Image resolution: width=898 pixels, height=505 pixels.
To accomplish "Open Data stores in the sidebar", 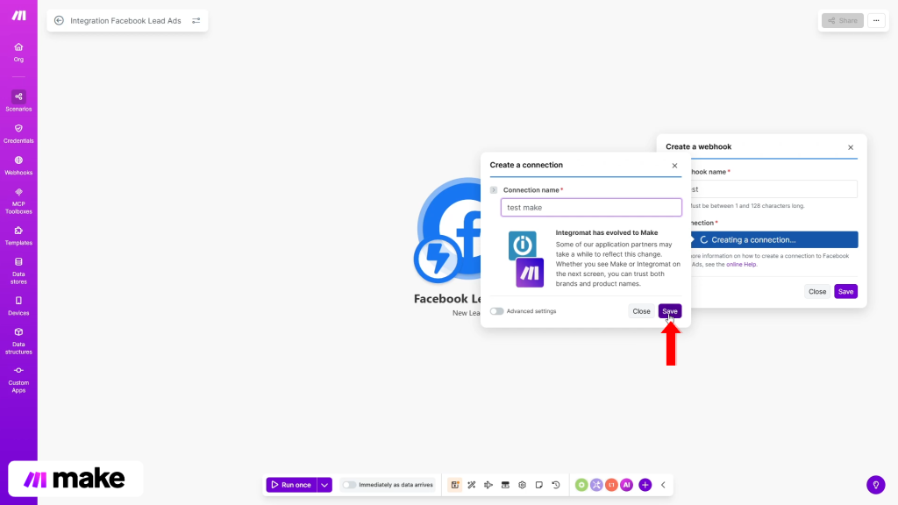I will 18,271.
